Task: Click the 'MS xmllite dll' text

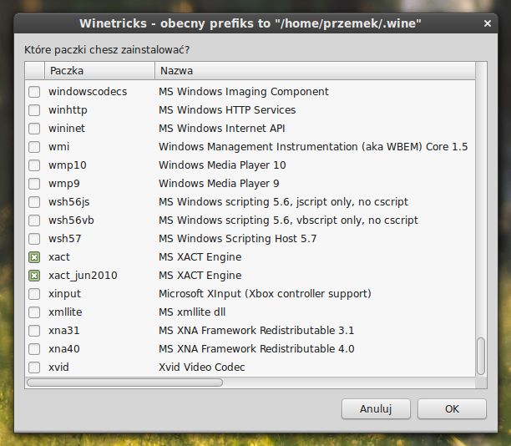Action: (x=192, y=312)
